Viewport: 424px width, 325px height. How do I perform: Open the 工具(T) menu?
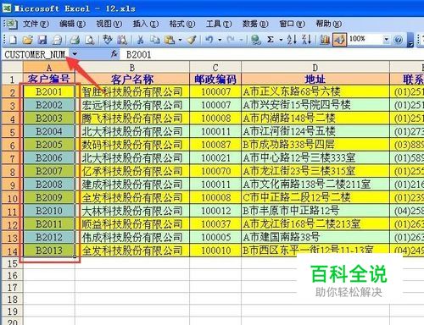219,24
